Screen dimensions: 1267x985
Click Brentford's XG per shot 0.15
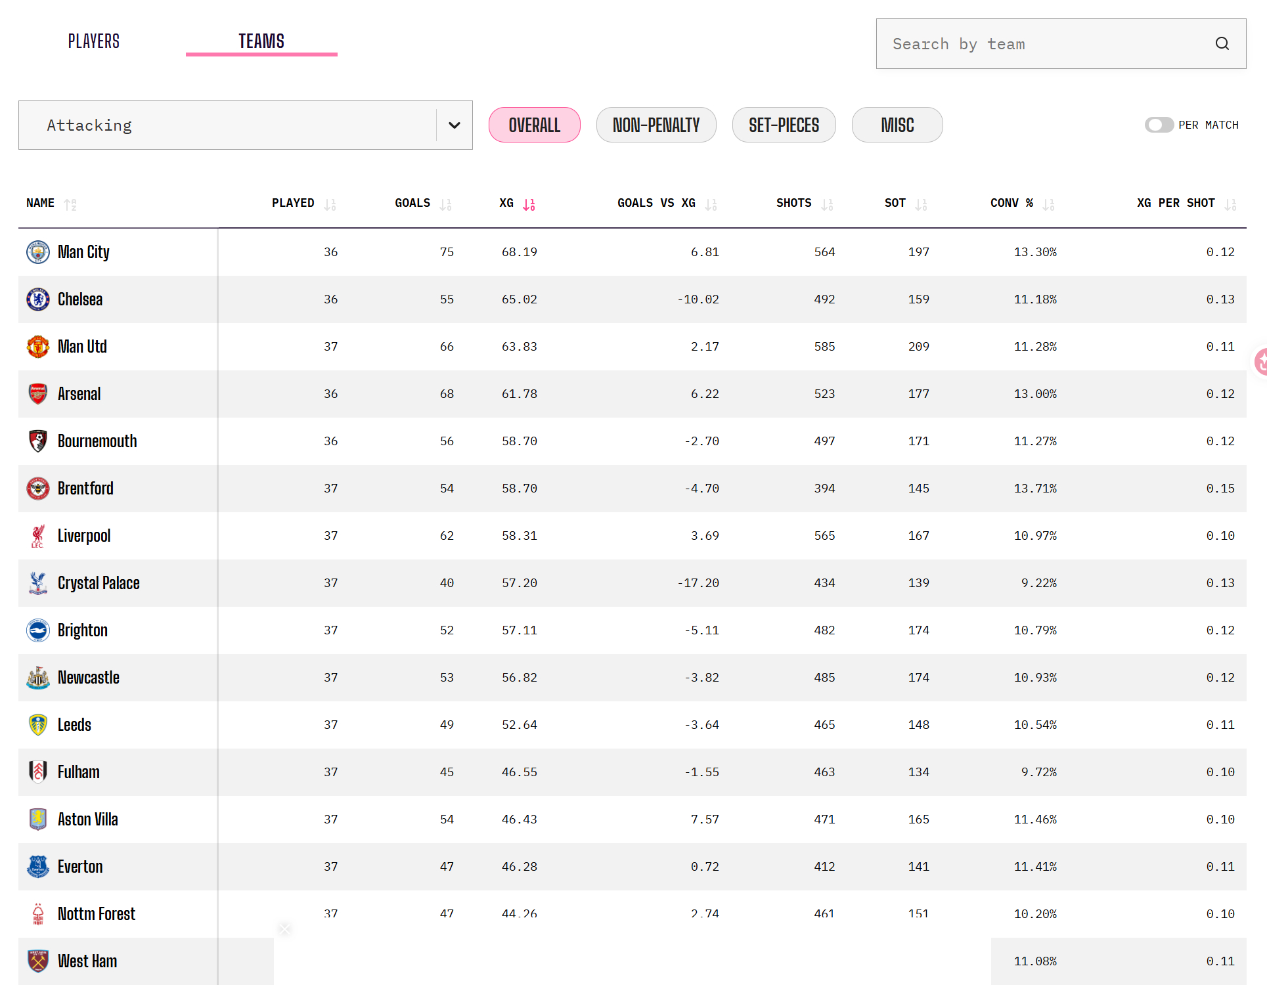tap(1220, 489)
